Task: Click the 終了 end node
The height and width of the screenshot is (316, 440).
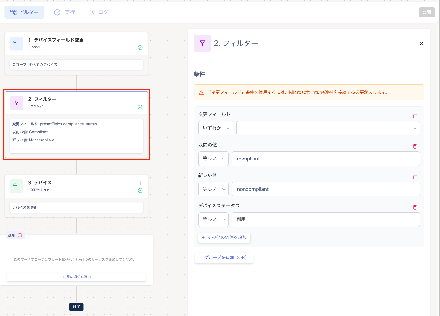Action: pos(76,307)
